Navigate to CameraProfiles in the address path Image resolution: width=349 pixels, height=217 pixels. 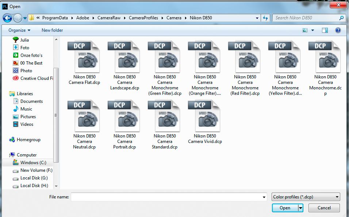pos(143,18)
